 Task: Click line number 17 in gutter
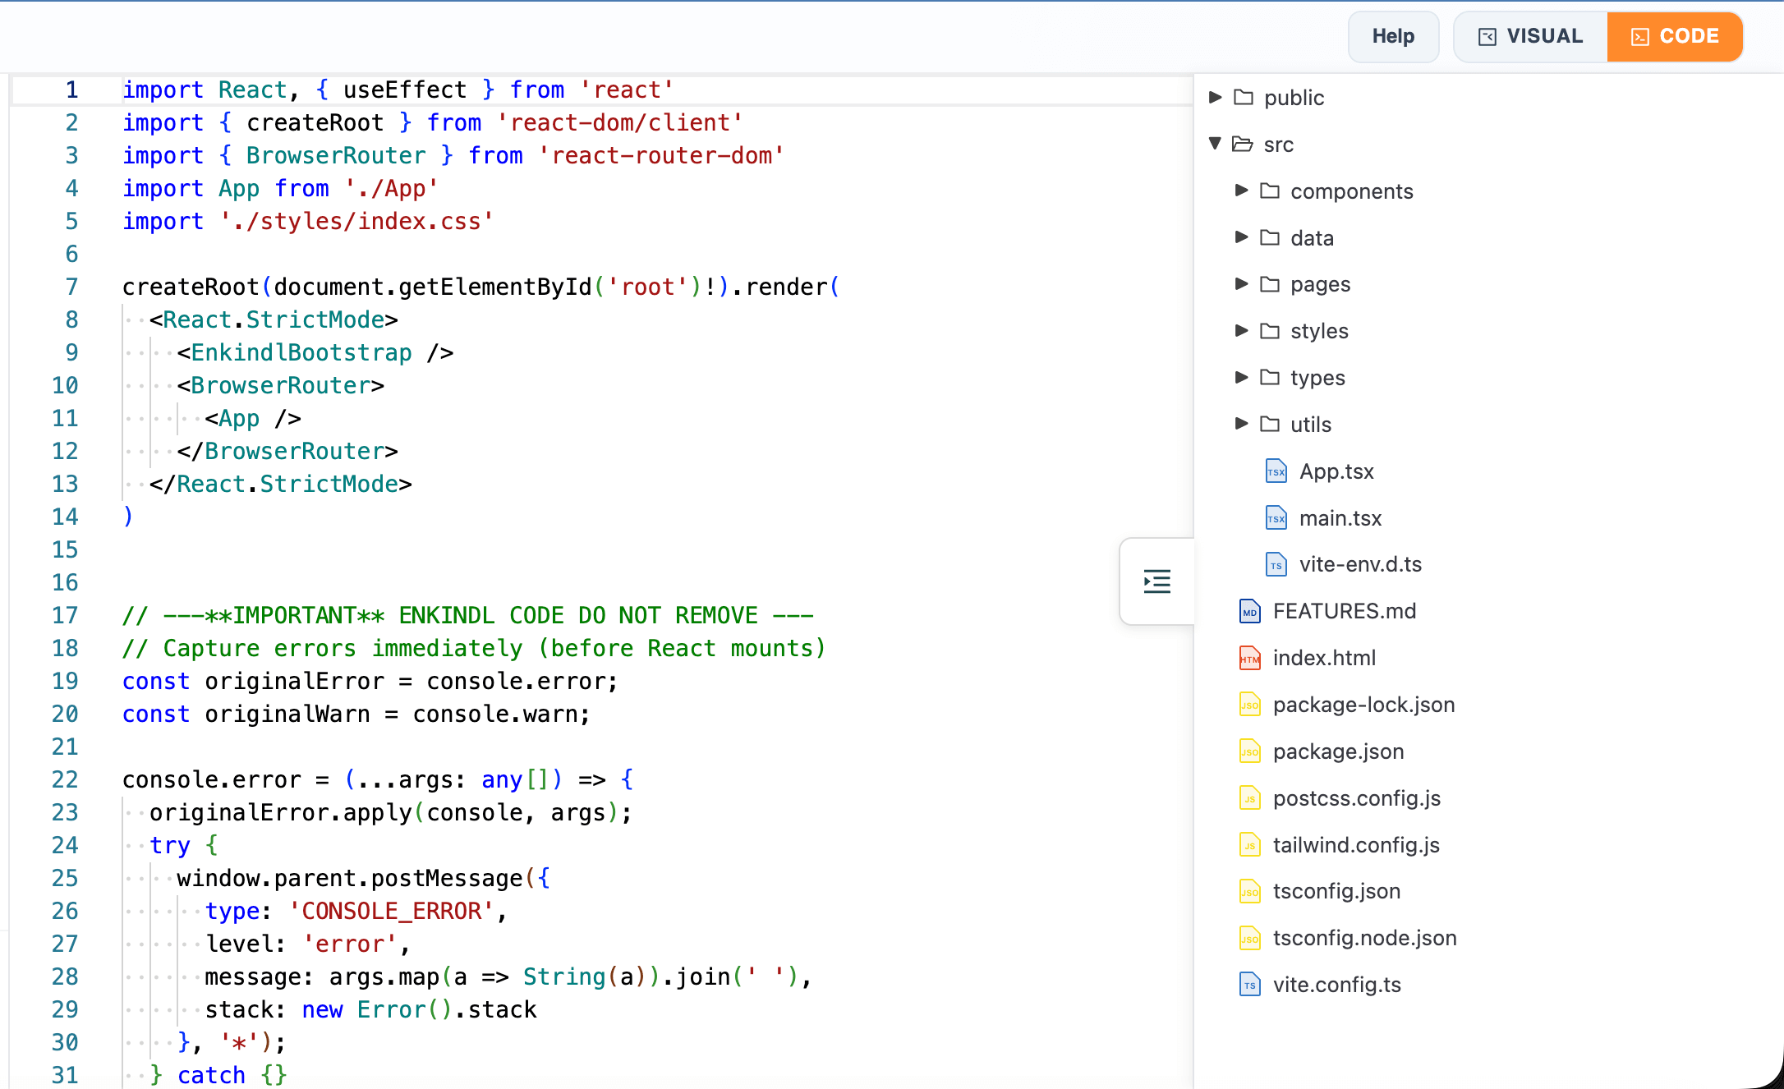pos(66,615)
